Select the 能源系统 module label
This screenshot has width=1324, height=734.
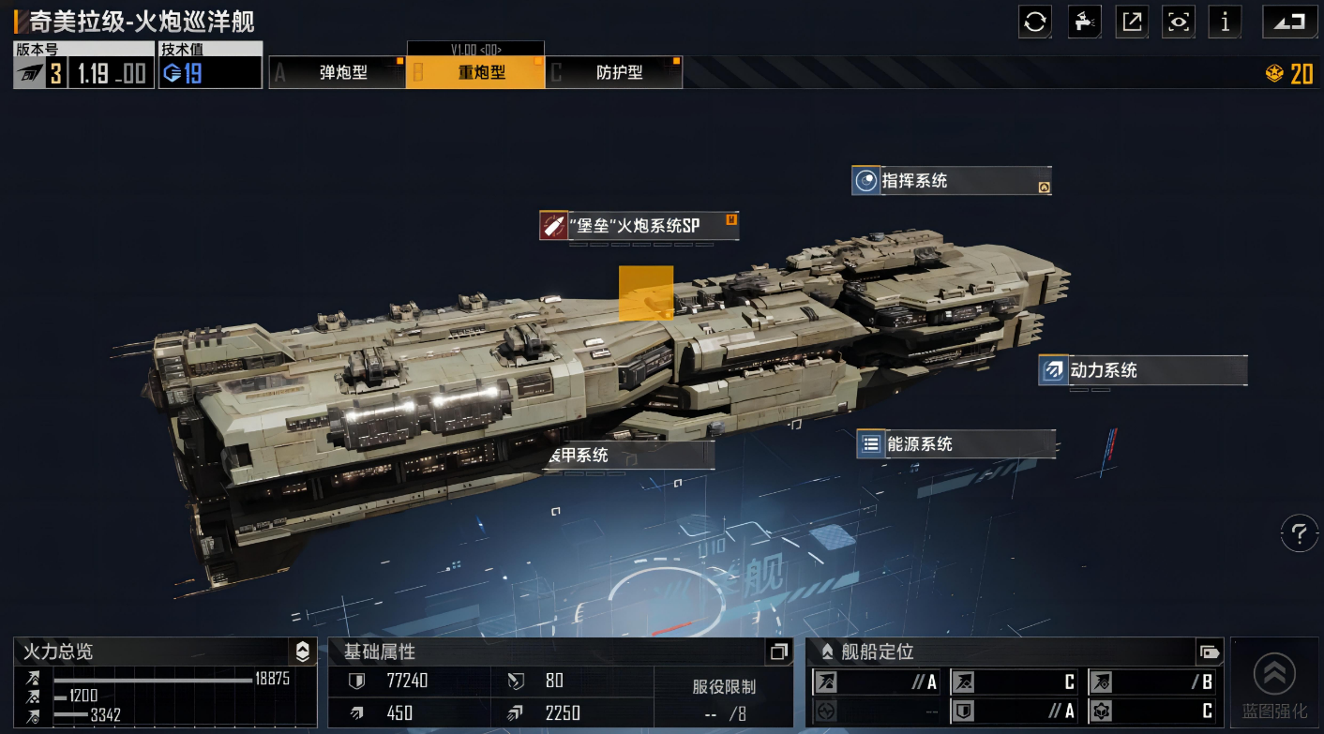click(956, 444)
